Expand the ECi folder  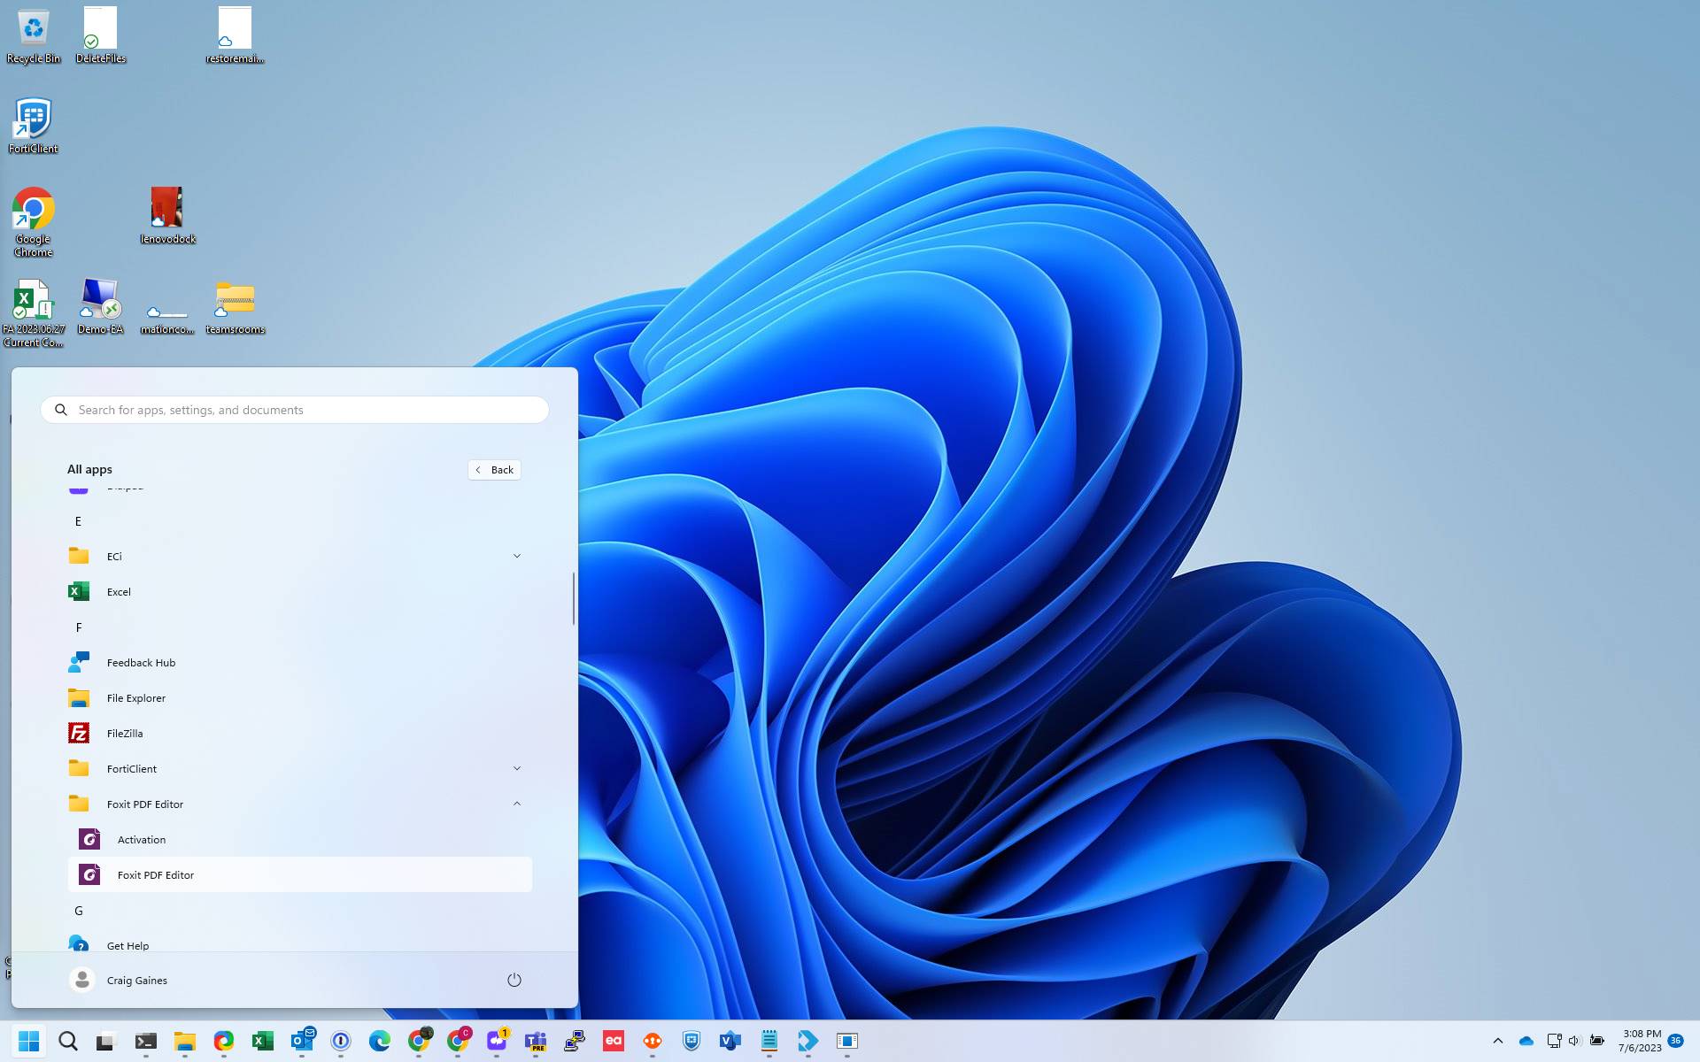pyautogui.click(x=517, y=555)
